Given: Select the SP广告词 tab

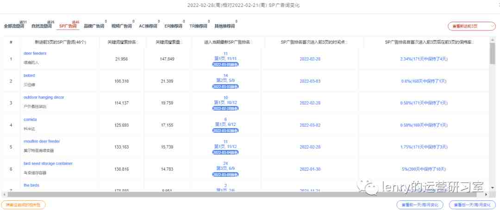Looking at the screenshot, I should (x=68, y=26).
